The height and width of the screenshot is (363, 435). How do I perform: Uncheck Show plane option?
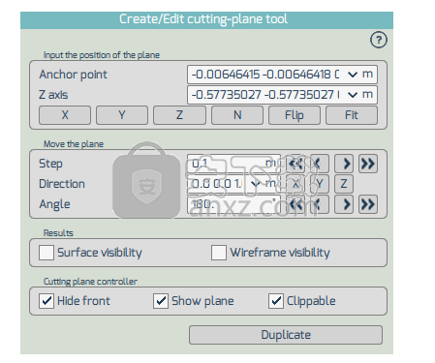pos(161,301)
